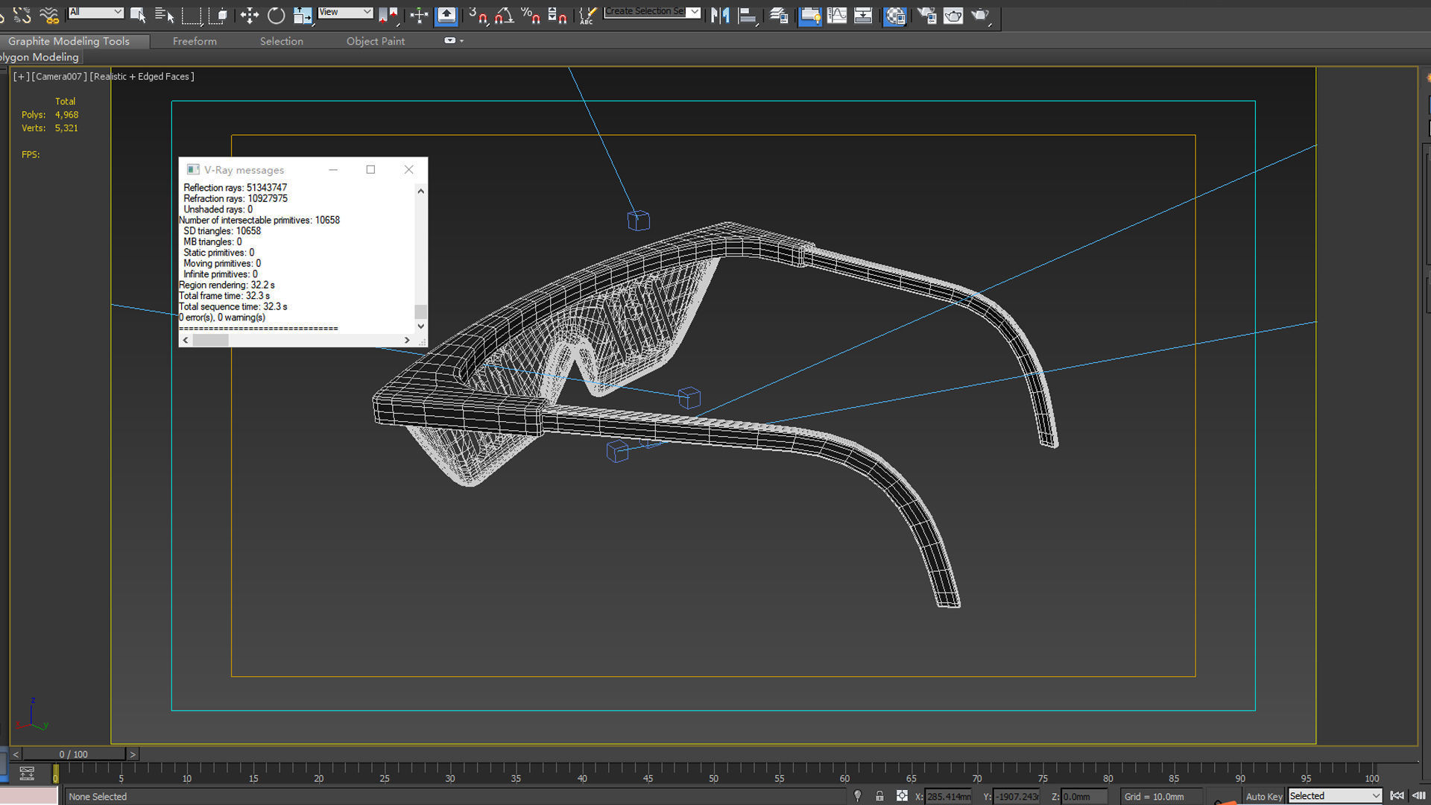The width and height of the screenshot is (1431, 805).
Task: Click the Go to Start playback button
Action: coord(1397,796)
